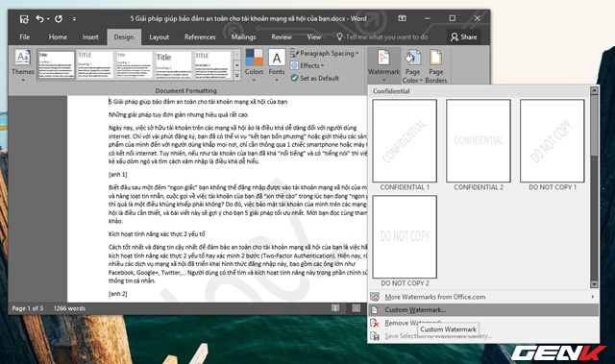Undo the last action
615x364 pixels.
39,18
